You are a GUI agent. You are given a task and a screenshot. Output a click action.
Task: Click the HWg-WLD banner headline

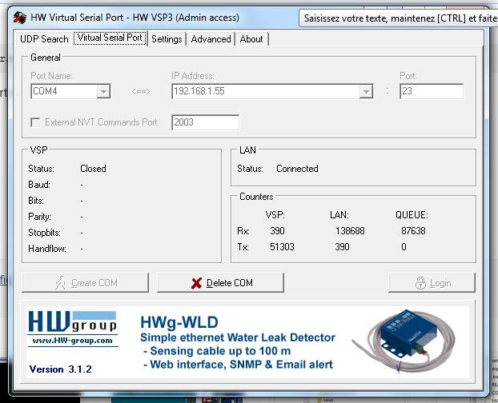point(179,322)
